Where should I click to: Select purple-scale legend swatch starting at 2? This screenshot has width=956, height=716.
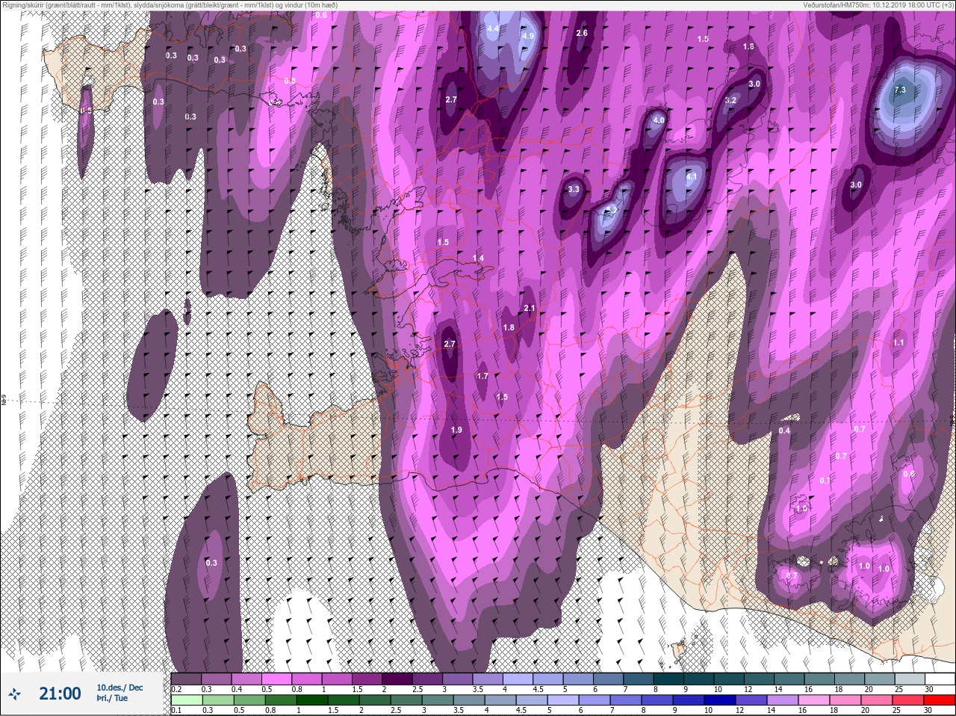pyautogui.click(x=398, y=679)
